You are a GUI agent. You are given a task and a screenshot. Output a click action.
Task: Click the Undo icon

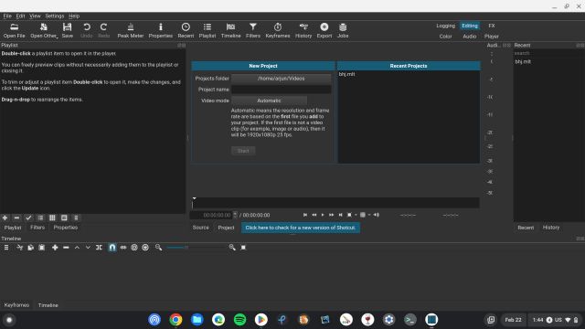click(x=87, y=30)
